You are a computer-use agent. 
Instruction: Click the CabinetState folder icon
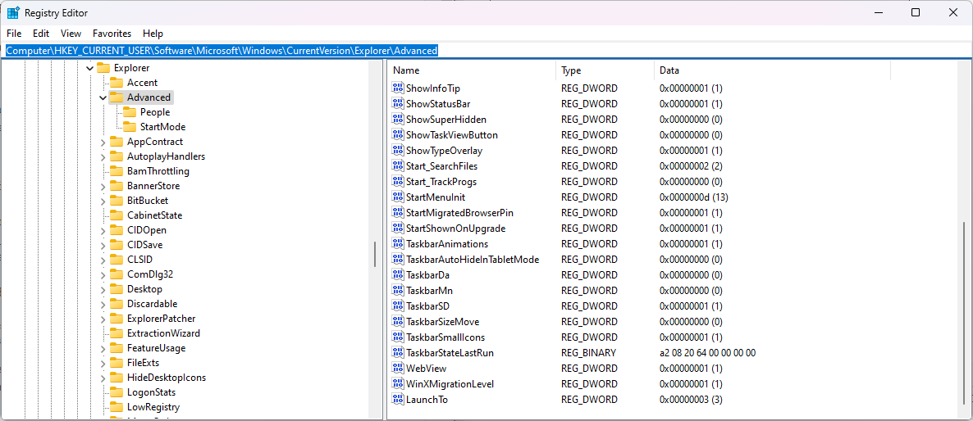(x=116, y=215)
